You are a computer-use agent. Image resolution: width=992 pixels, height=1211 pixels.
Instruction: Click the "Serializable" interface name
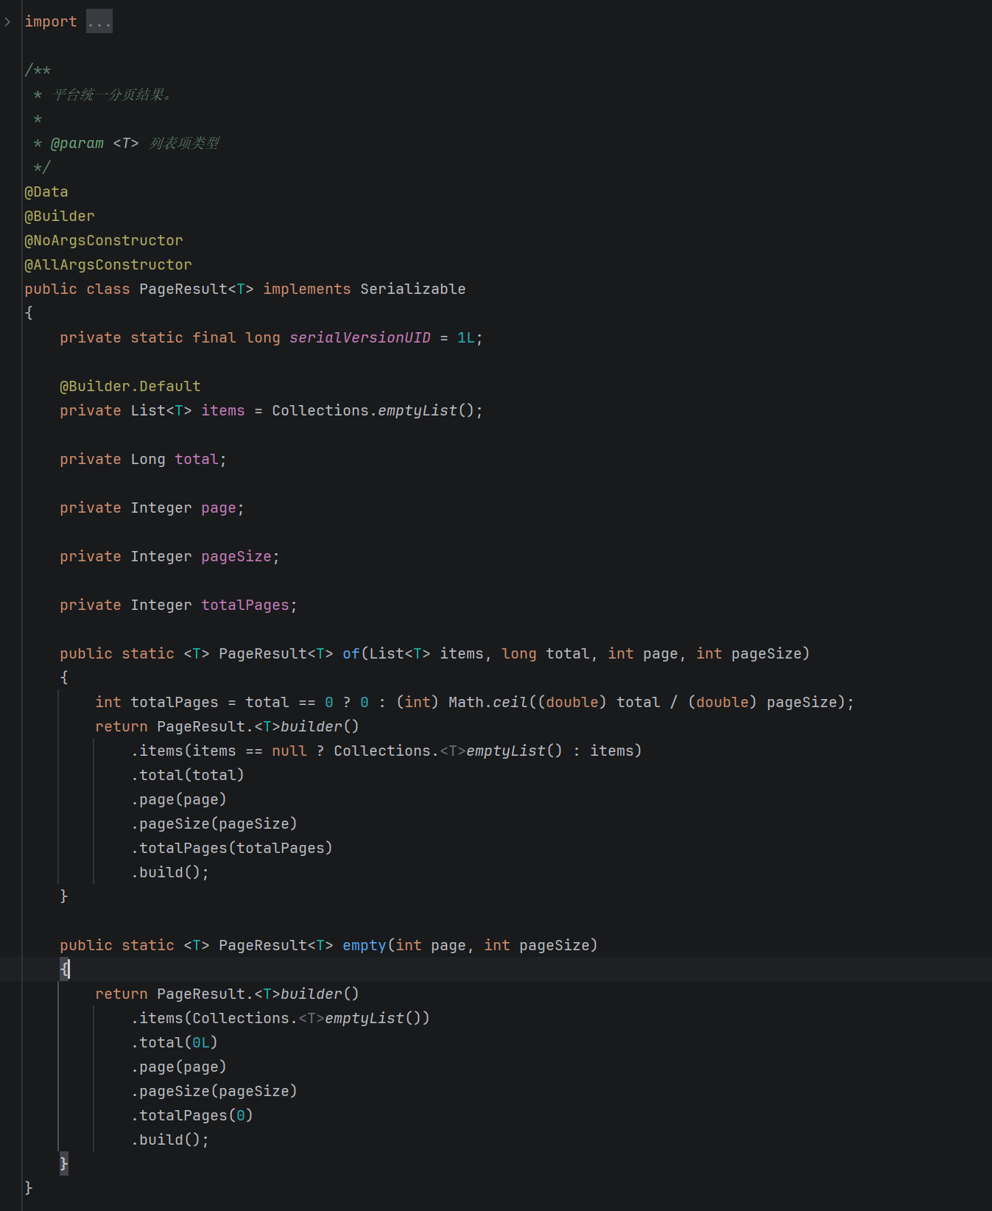point(413,289)
